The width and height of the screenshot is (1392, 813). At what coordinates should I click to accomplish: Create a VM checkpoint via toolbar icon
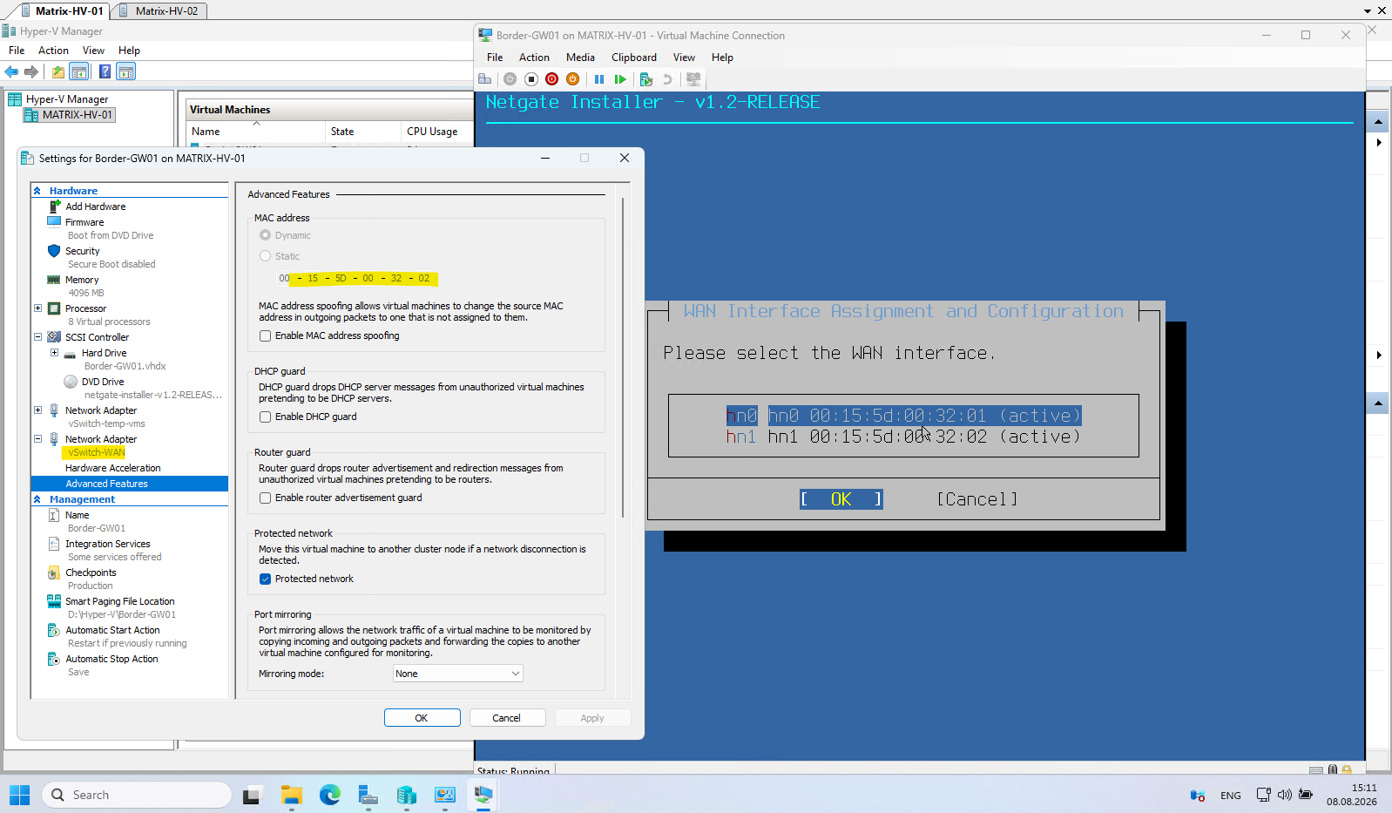coord(646,79)
